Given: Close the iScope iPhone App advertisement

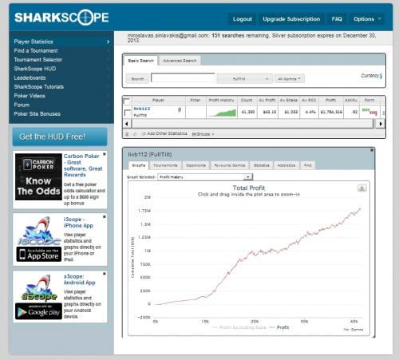Looking at the screenshot, I should pos(105,216).
